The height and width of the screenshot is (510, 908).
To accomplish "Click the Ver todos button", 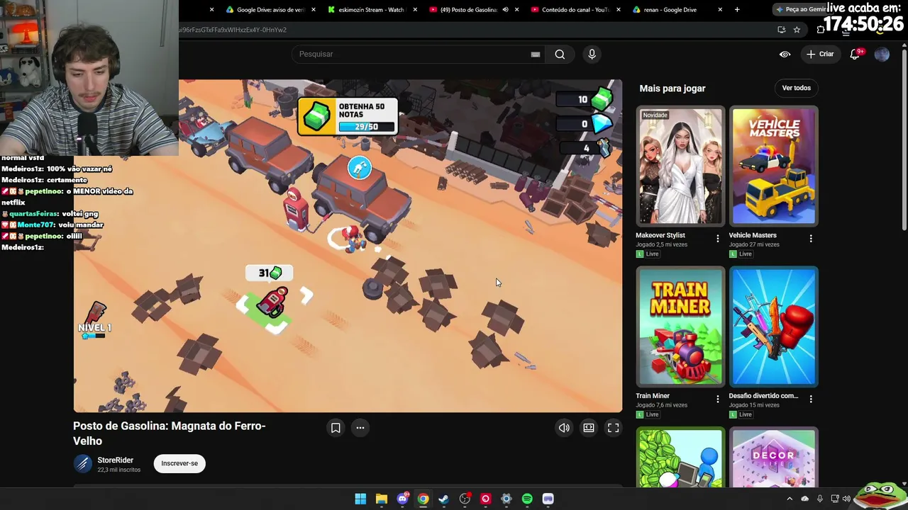I will coord(796,88).
